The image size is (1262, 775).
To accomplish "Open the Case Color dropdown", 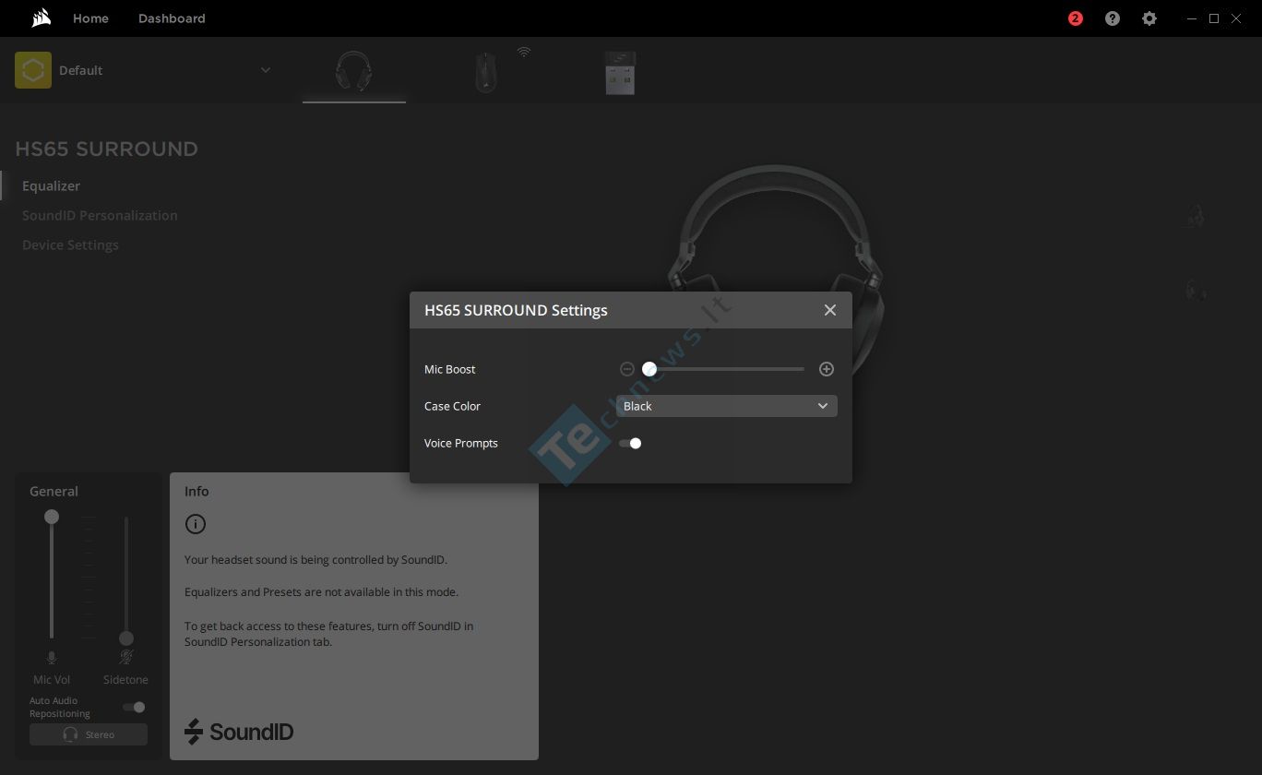I will 727,406.
